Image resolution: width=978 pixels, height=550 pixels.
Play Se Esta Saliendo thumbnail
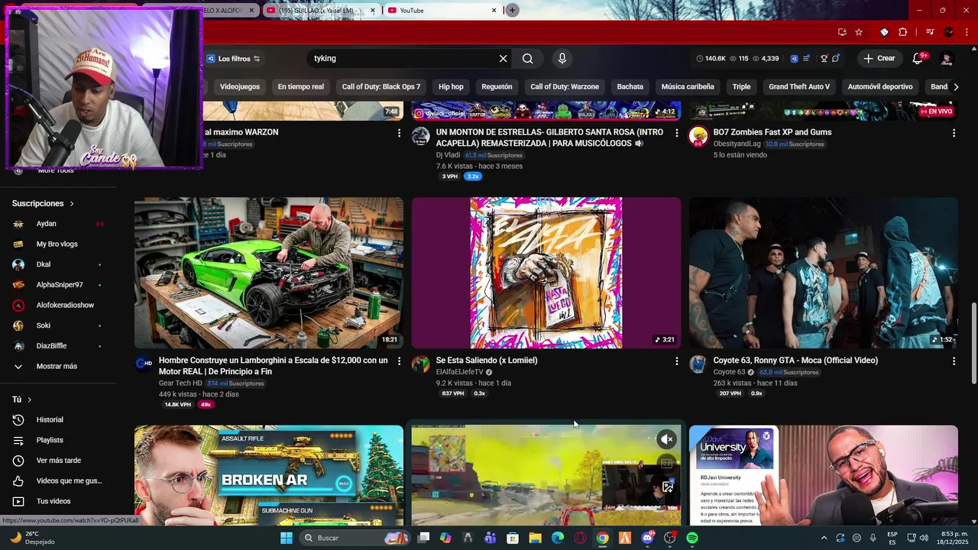546,273
